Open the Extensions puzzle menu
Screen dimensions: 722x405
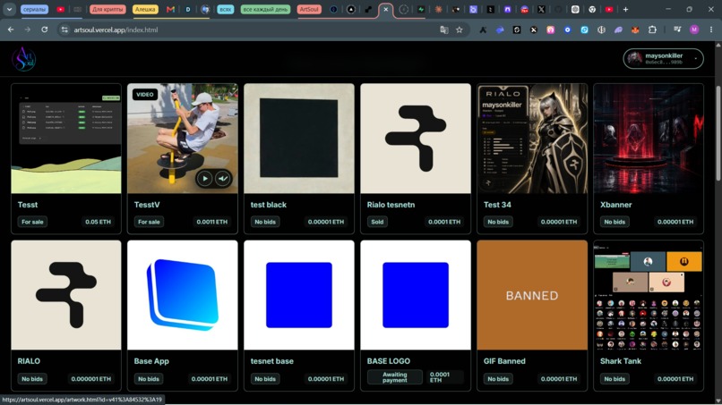pyautogui.click(x=652, y=30)
